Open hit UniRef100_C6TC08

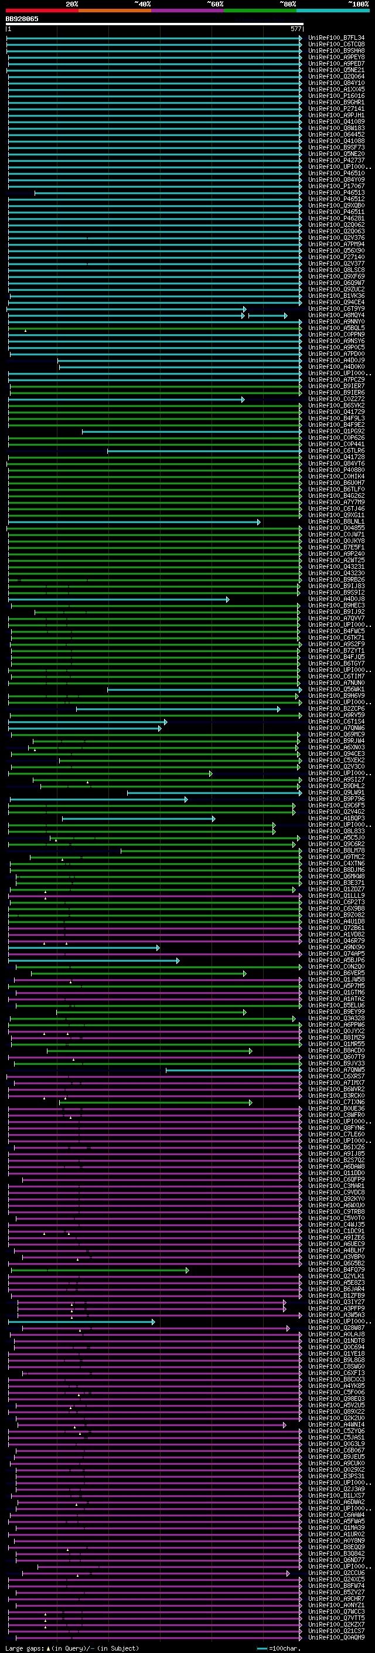click(x=336, y=45)
